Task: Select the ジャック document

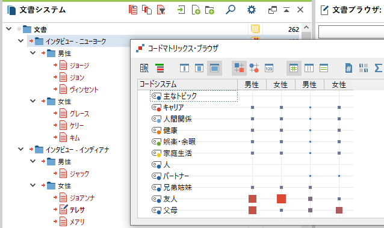Action: pos(79,174)
